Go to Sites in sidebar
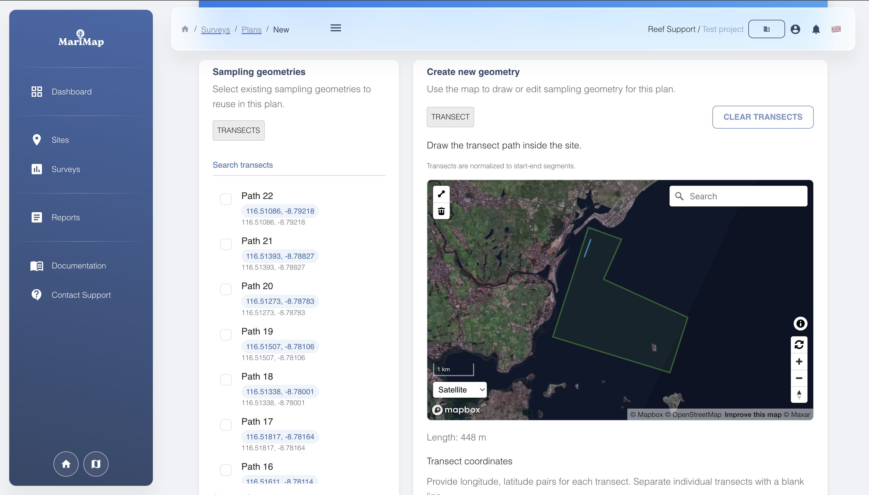This screenshot has width=869, height=495. tap(60, 140)
